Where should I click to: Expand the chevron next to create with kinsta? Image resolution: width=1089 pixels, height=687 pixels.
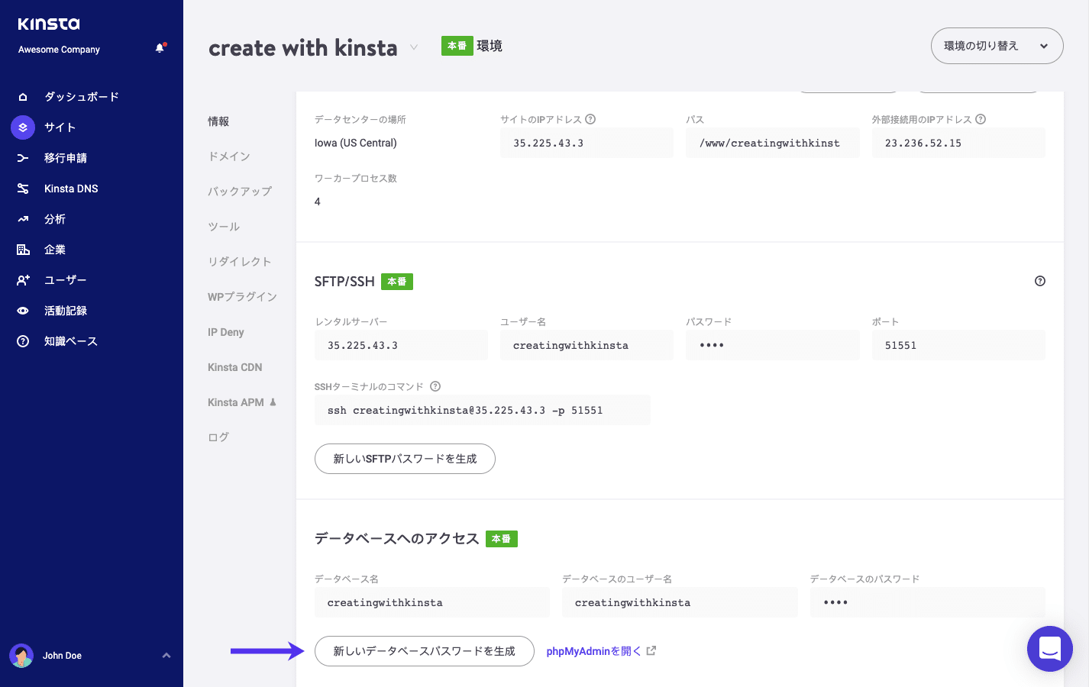413,47
